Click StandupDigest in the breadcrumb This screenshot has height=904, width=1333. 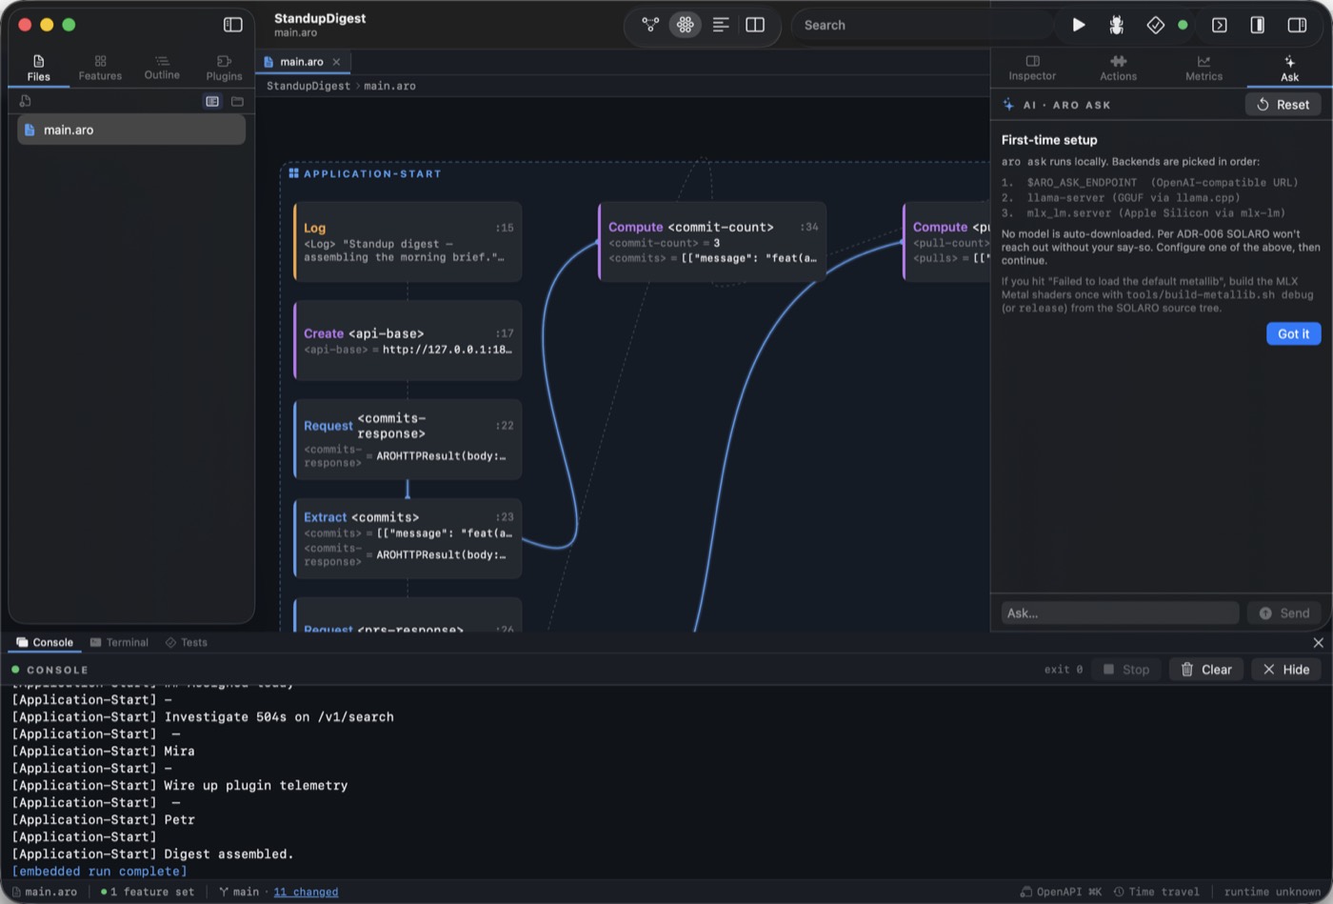tap(308, 86)
